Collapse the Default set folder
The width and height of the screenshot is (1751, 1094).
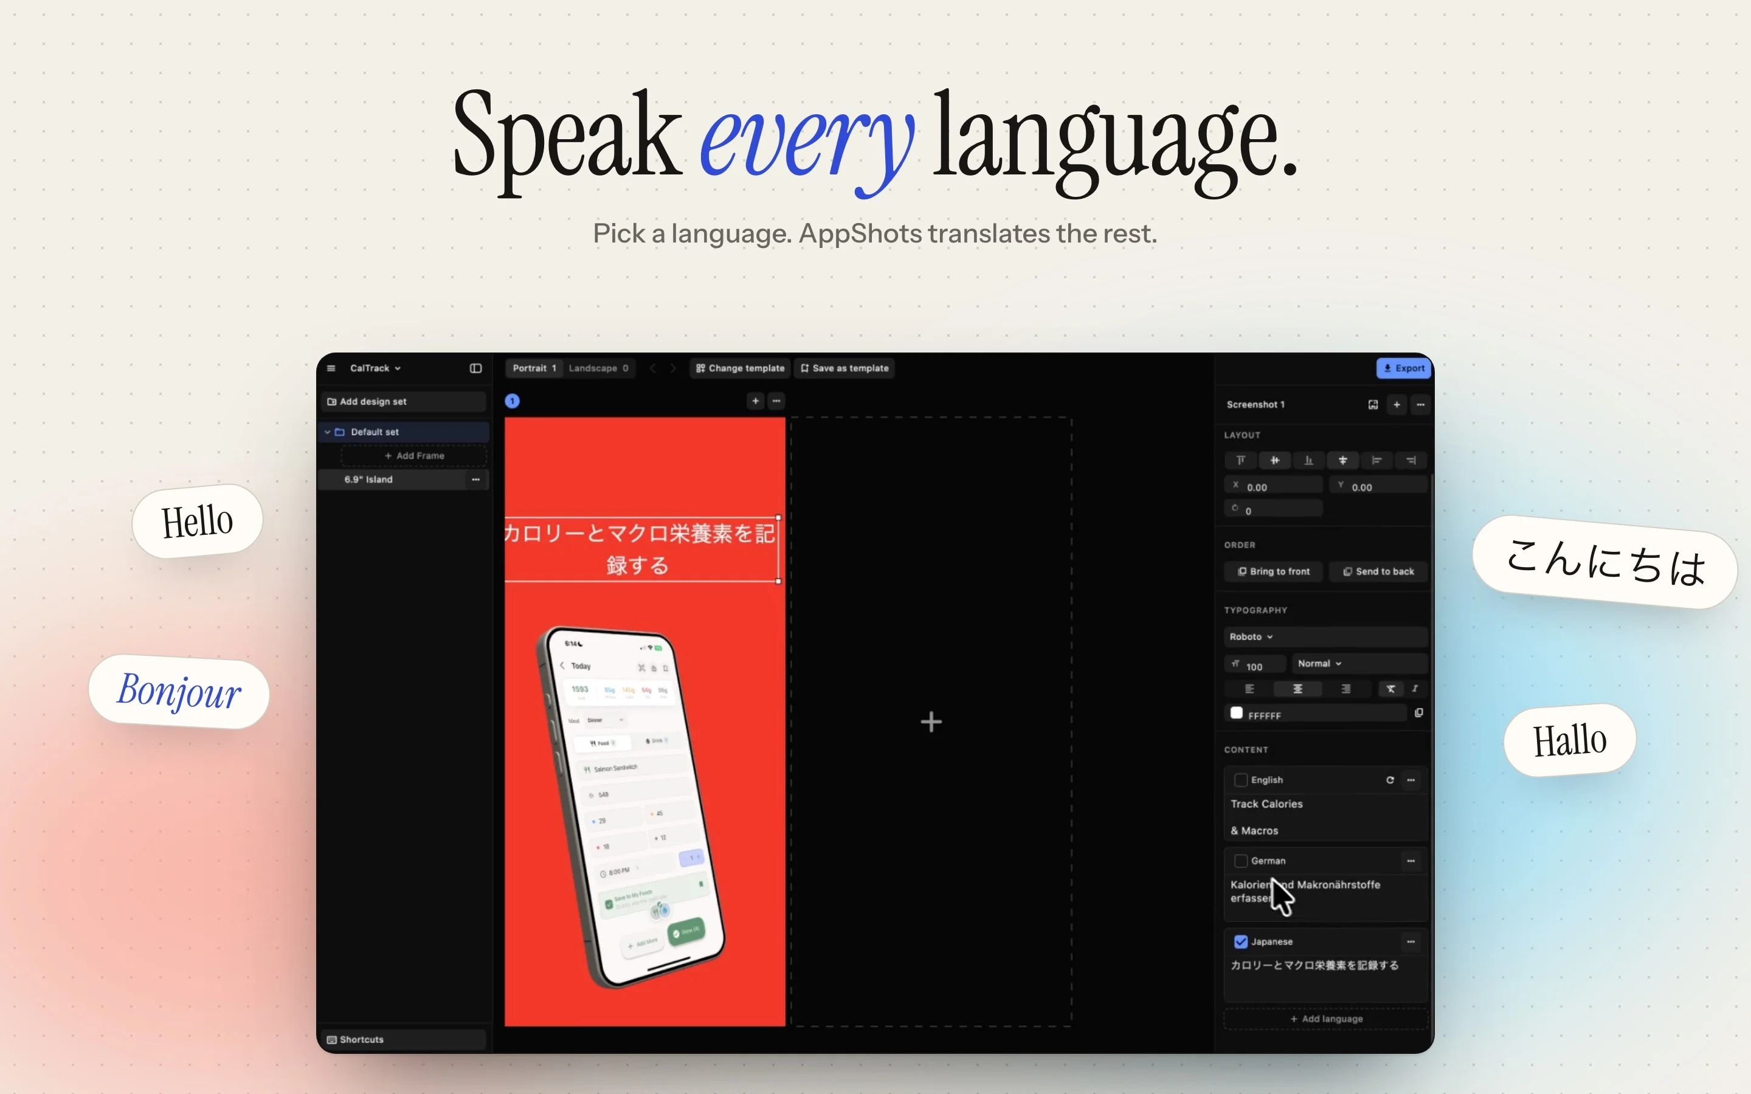328,432
